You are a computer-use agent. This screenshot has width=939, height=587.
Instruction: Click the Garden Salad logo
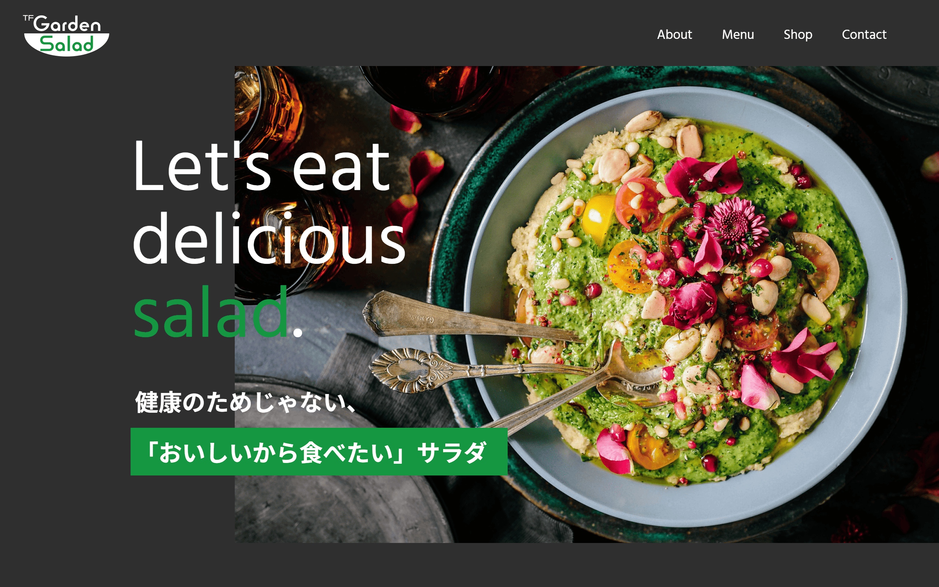(66, 35)
